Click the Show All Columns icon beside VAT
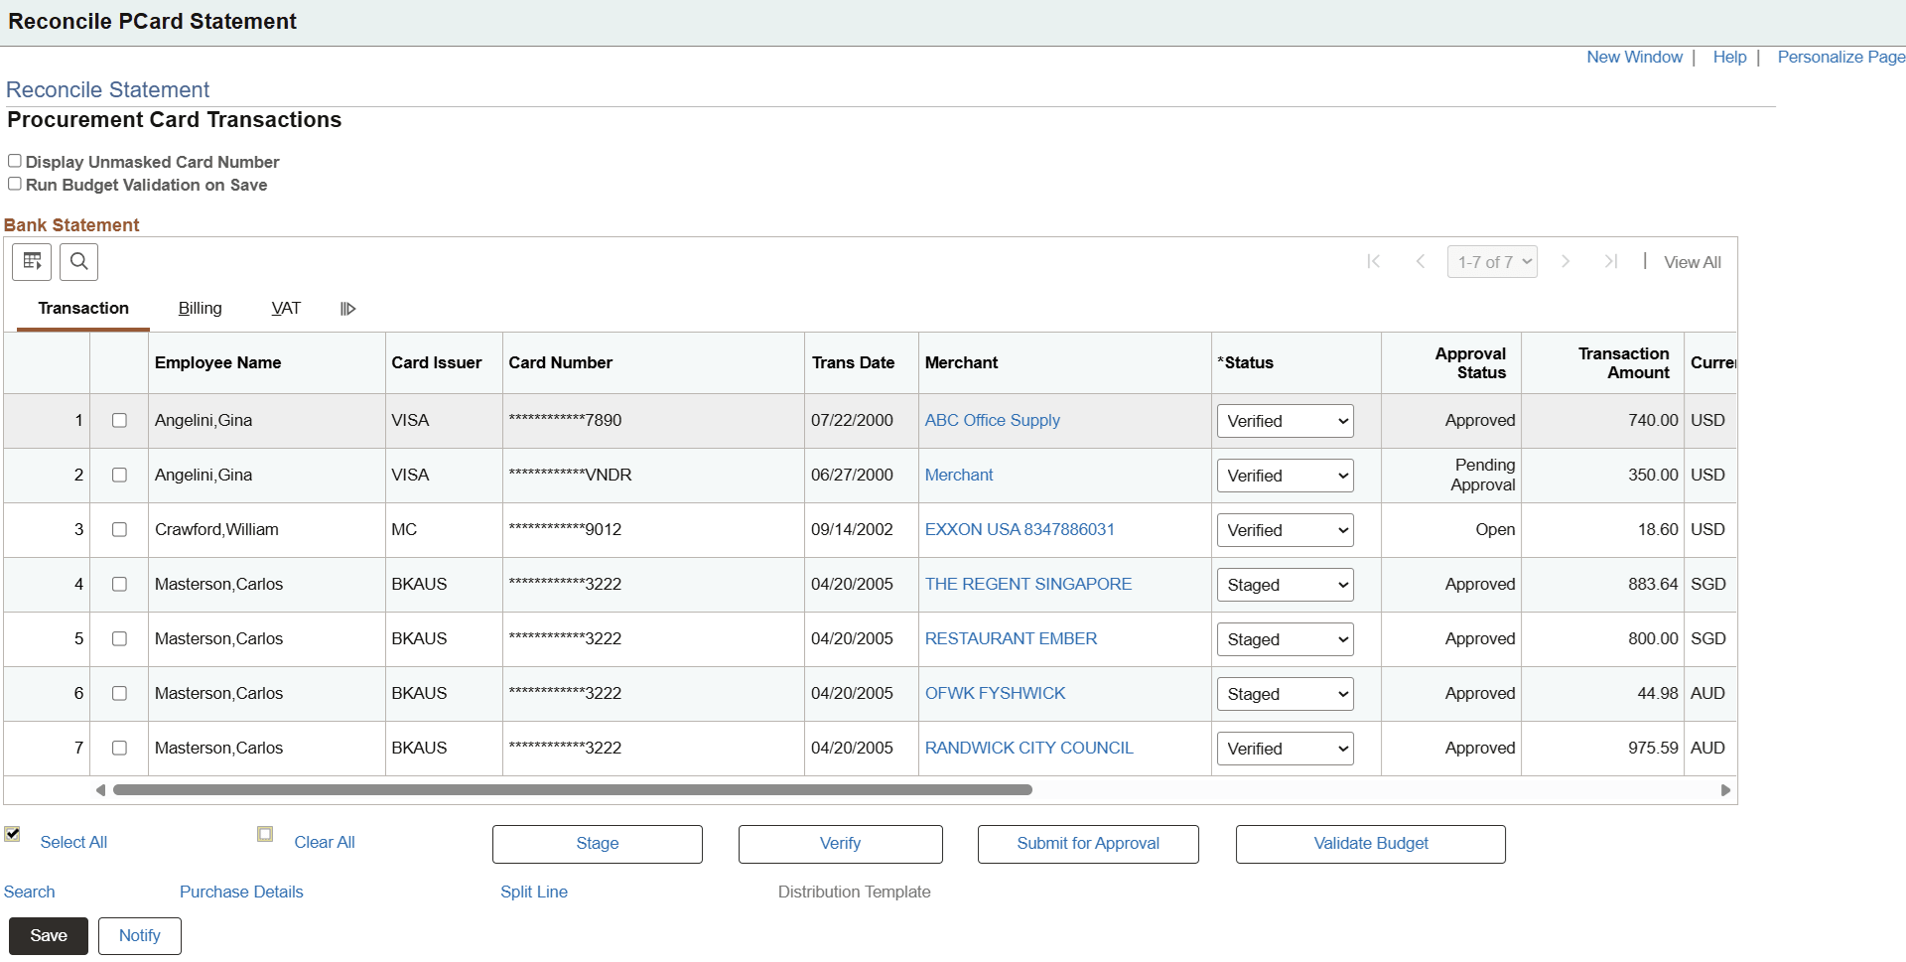Image resolution: width=1906 pixels, height=962 pixels. click(346, 308)
